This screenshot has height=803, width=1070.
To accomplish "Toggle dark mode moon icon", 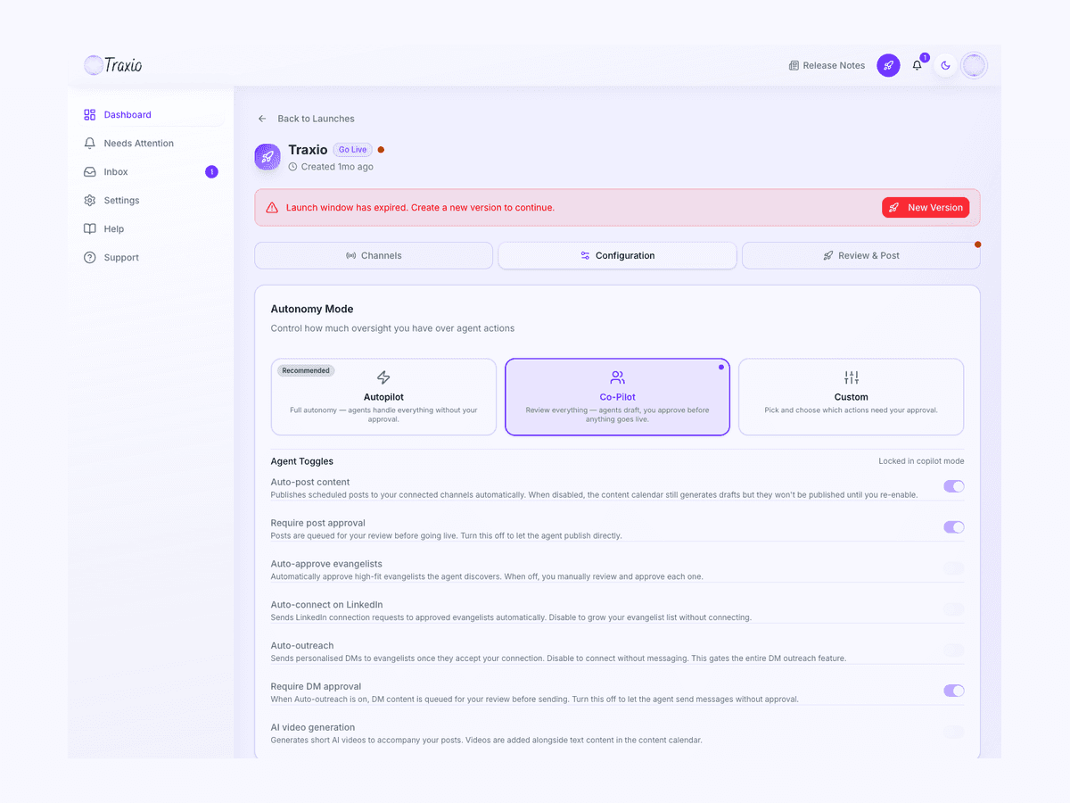I will pos(945,65).
